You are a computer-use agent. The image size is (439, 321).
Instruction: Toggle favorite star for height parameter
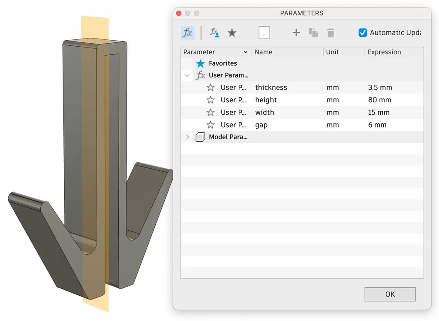coord(210,100)
